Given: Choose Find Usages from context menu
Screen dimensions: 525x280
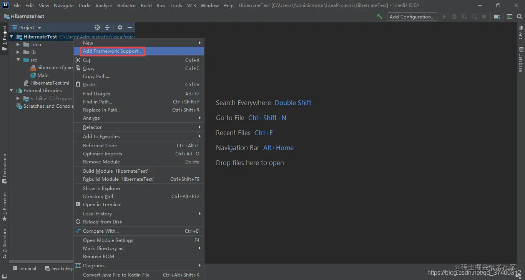Looking at the screenshot, I should pyautogui.click(x=139, y=93).
